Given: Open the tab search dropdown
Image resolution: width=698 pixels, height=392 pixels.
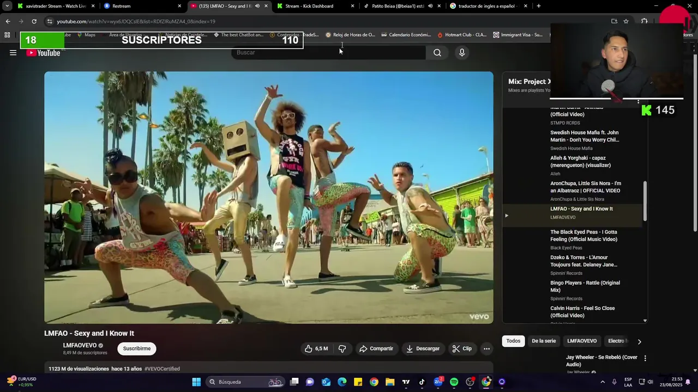Looking at the screenshot, I should [7, 6].
